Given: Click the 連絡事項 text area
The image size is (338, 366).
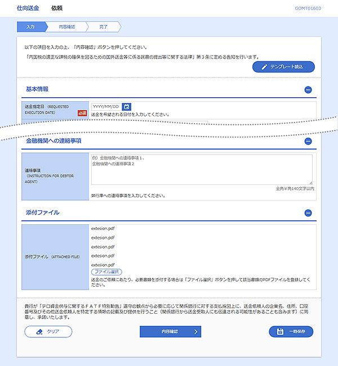Looking at the screenshot, I should [202, 169].
